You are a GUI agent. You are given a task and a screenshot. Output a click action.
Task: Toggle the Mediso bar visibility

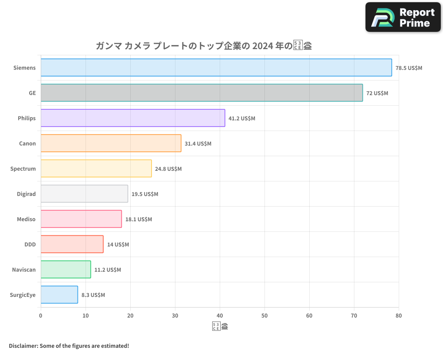tap(81, 219)
